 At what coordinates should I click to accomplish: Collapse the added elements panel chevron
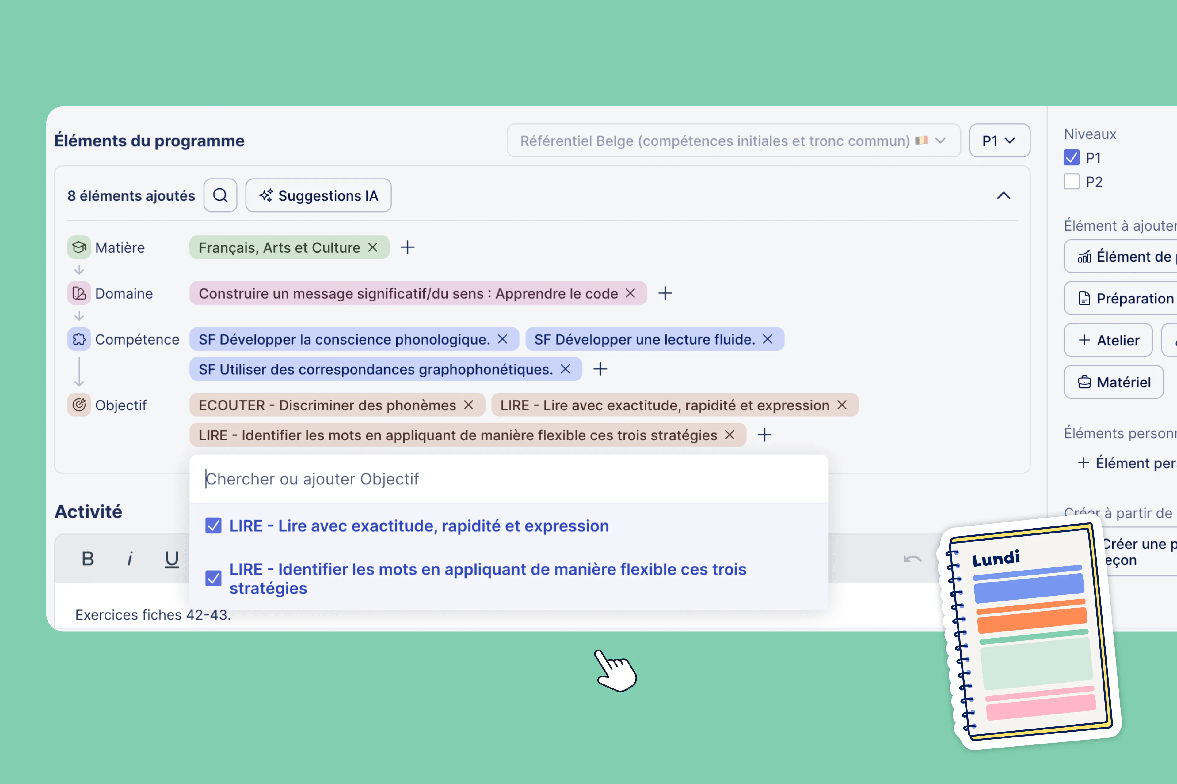click(1003, 195)
